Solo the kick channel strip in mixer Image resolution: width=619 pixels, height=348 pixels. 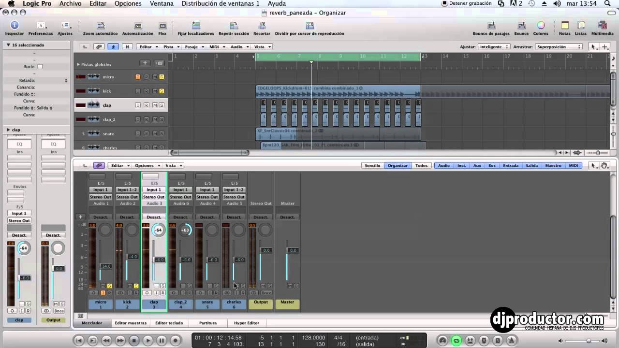[x=136, y=286]
